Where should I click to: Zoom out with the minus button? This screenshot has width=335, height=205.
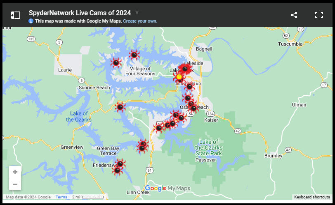pyautogui.click(x=15, y=184)
